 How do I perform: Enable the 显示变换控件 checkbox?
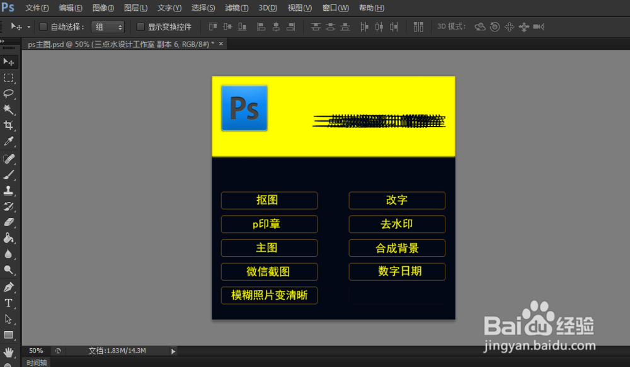(x=140, y=27)
